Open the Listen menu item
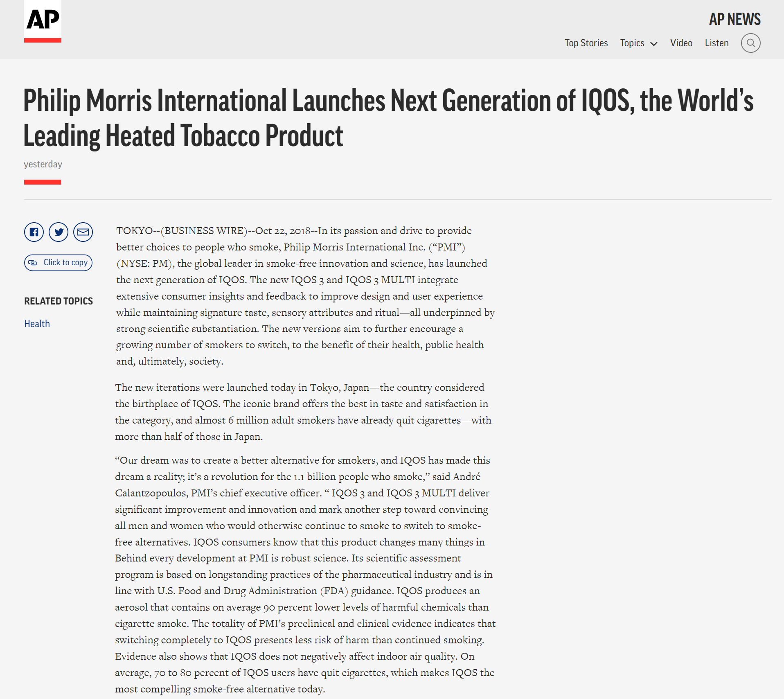 pos(716,43)
